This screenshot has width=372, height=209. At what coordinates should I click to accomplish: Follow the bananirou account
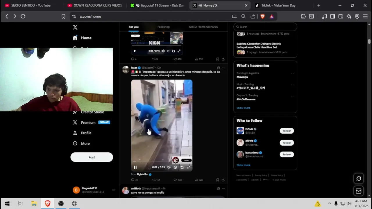pyautogui.click(x=287, y=154)
